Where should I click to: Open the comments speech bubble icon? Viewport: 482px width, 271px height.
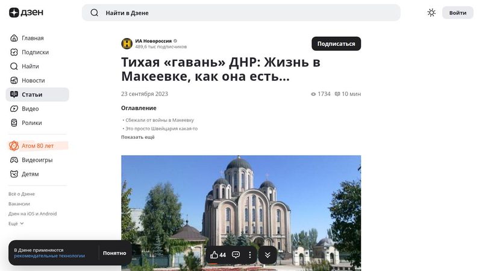click(236, 255)
